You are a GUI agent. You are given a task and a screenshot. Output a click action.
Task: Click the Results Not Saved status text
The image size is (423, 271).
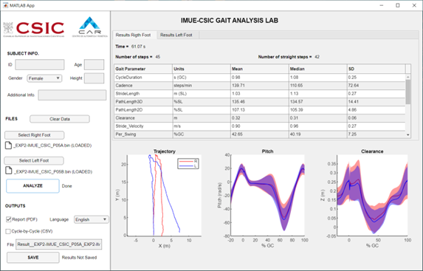coord(79,258)
